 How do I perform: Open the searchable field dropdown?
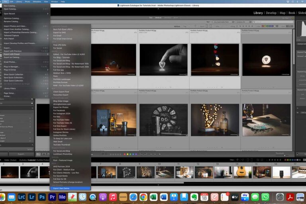pyautogui.click(x=223, y=22)
